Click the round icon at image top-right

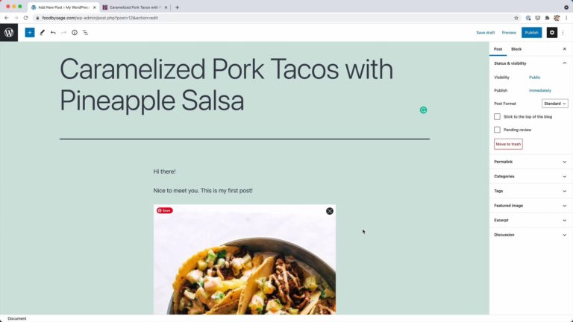(x=330, y=211)
